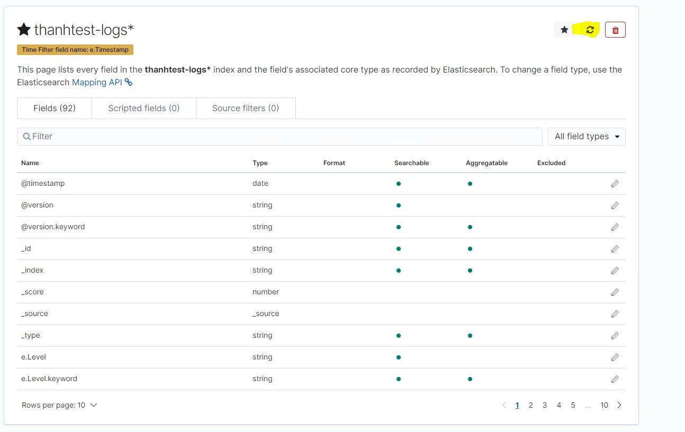Edit the _index field via its pencil icon
Screen dimensions: 685x432
point(615,270)
